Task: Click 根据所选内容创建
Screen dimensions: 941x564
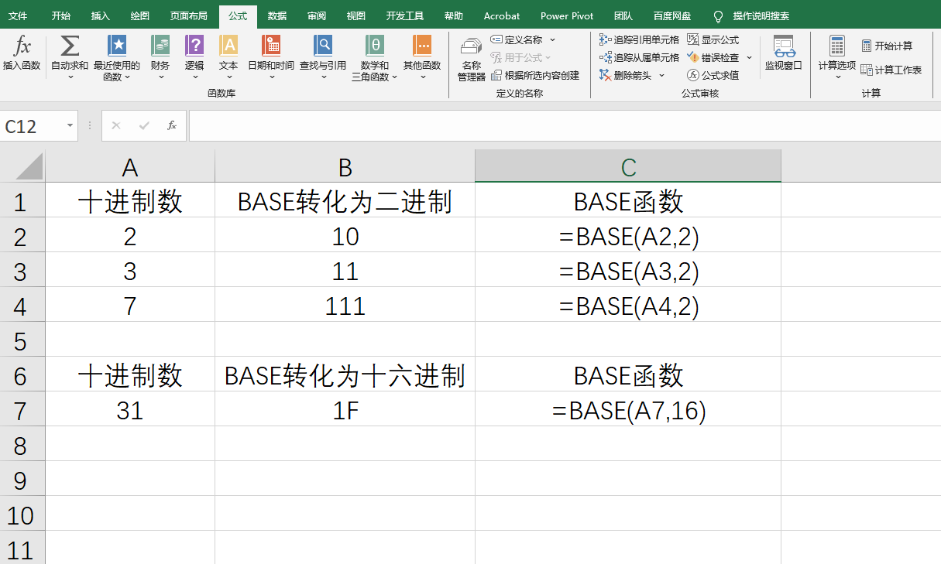Action: click(x=536, y=75)
